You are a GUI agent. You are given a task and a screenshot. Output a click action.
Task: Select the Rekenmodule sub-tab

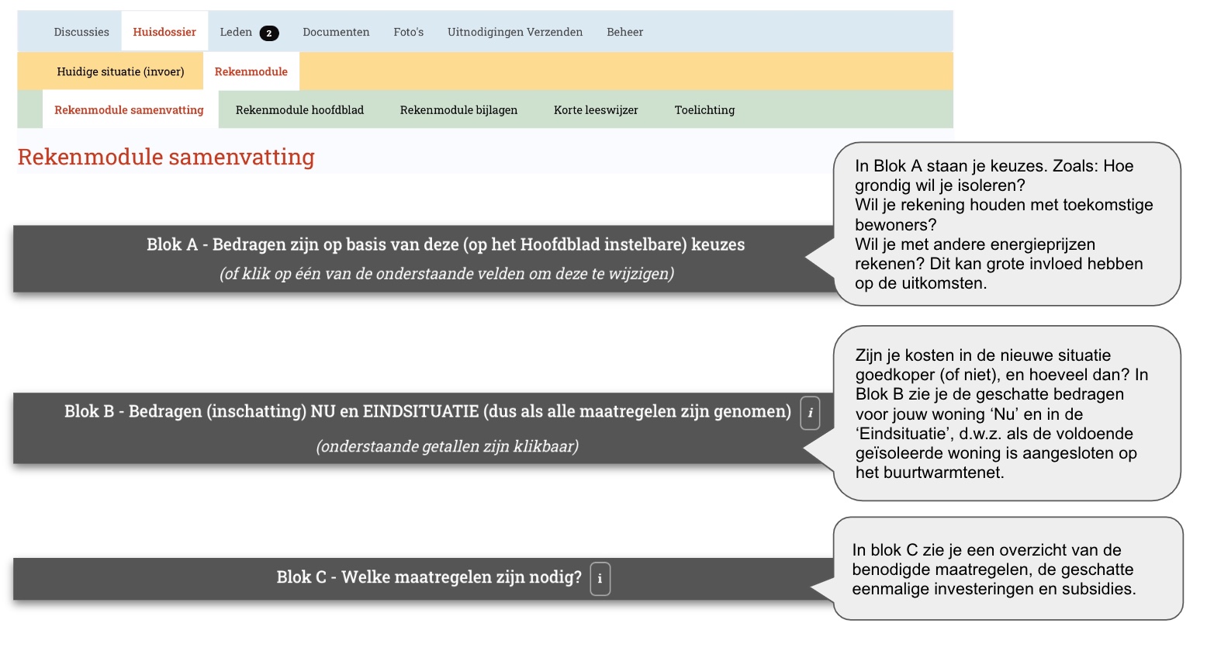(x=251, y=71)
